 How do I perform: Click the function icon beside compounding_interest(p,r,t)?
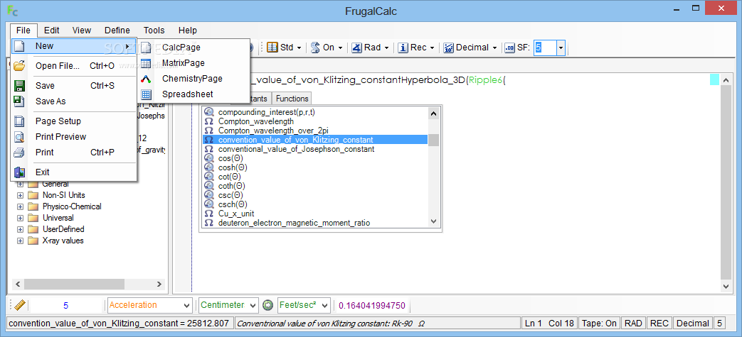(x=208, y=112)
